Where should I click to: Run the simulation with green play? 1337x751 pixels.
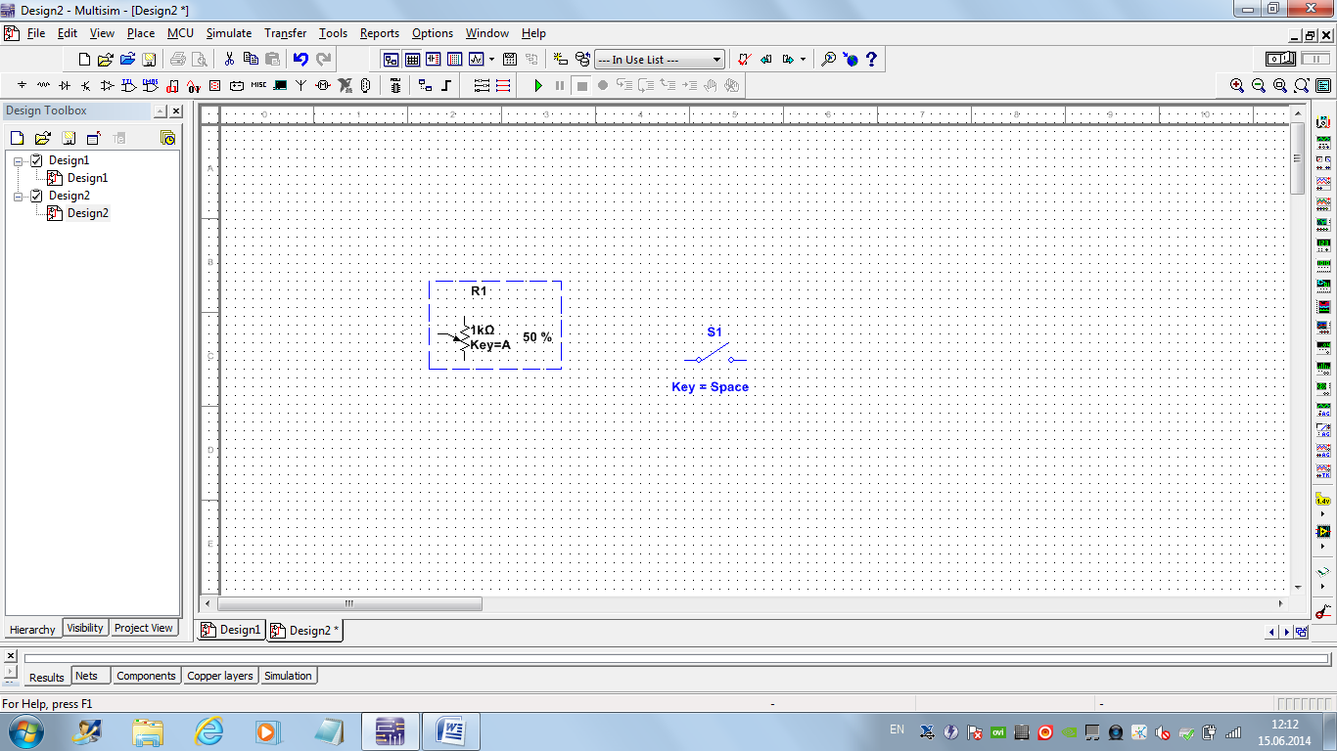pos(538,86)
